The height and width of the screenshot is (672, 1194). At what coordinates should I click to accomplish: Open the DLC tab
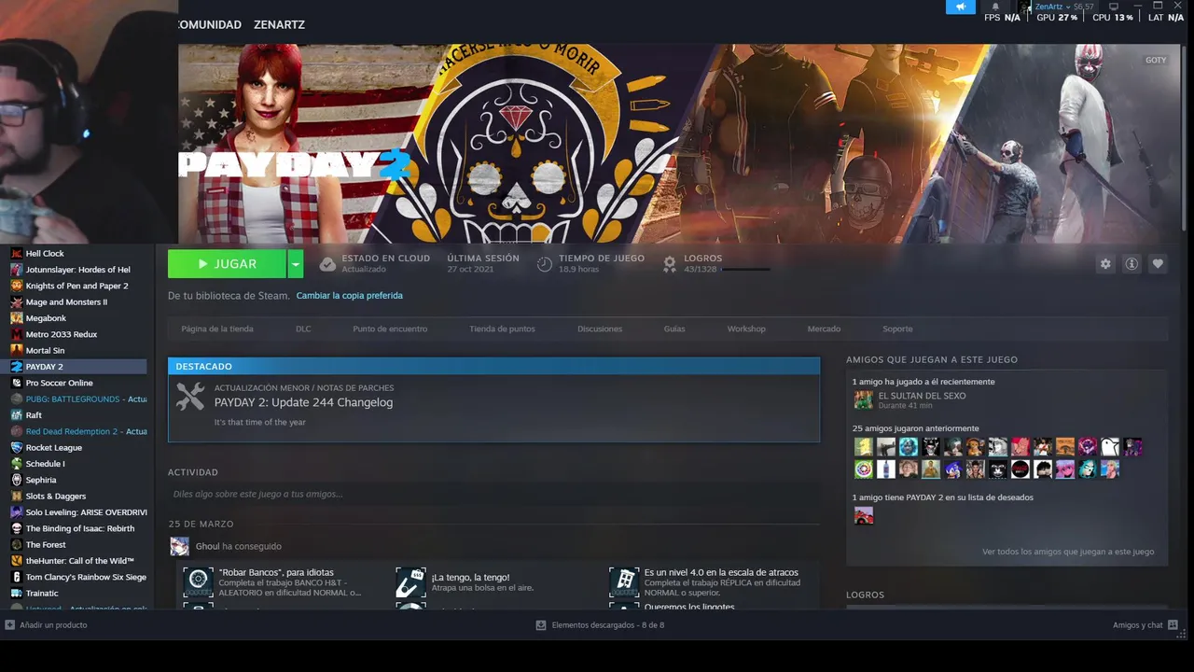pos(303,329)
